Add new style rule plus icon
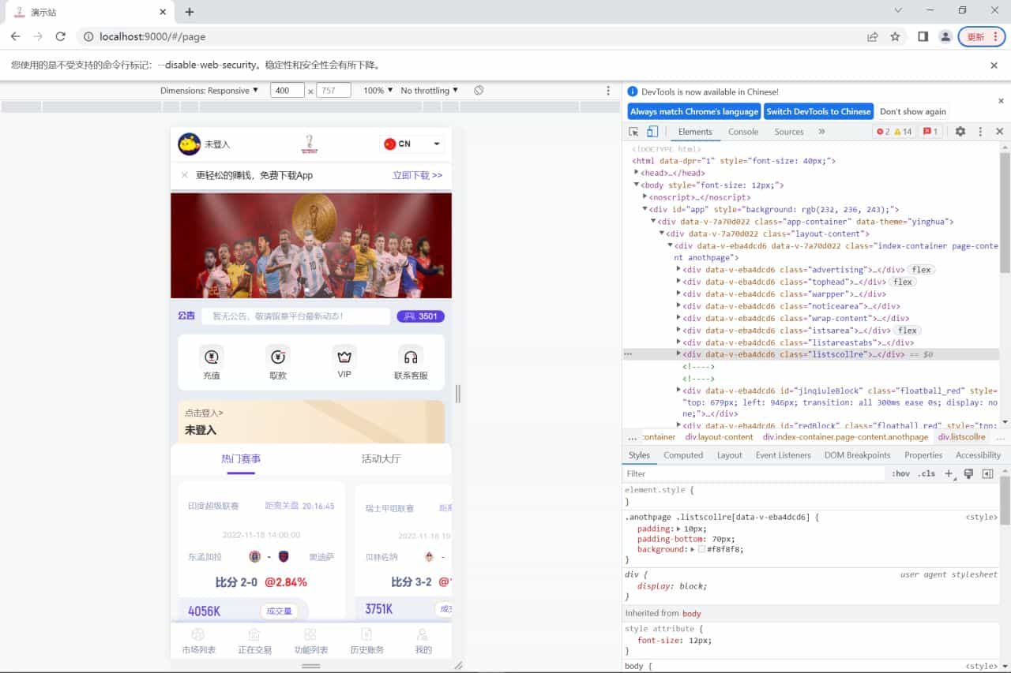 pyautogui.click(x=949, y=473)
